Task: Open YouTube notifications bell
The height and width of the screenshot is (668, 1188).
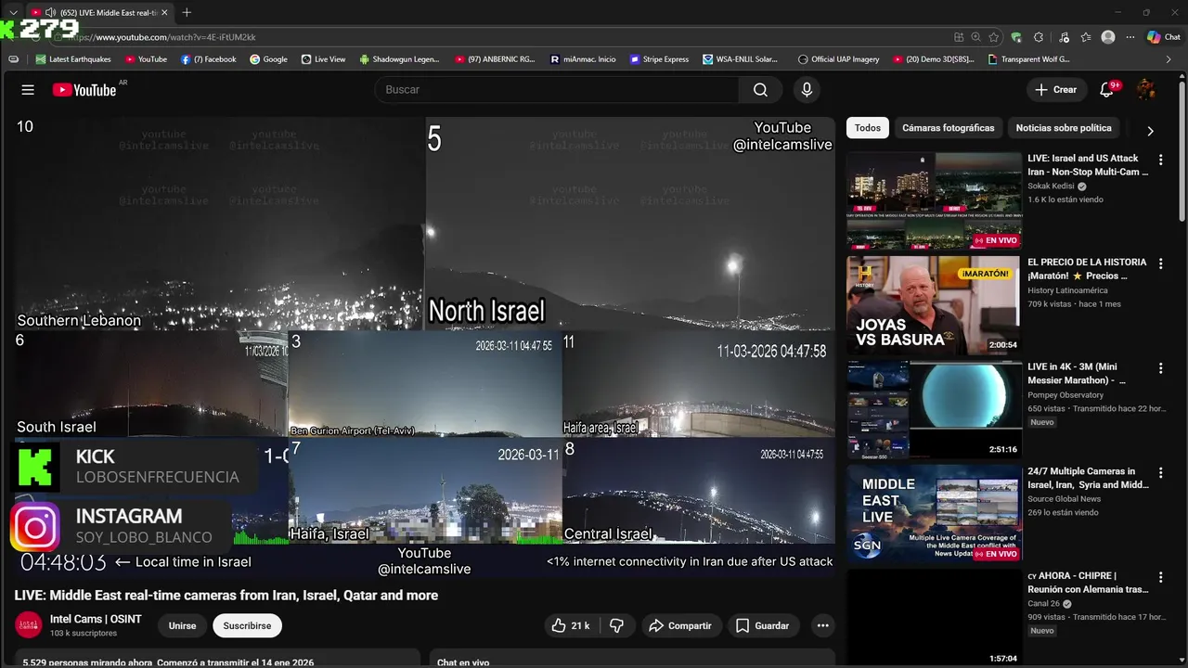Action: (1106, 90)
